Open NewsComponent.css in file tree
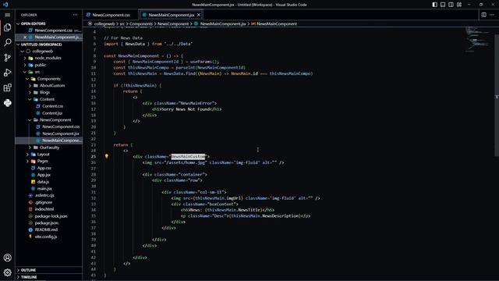This screenshot has width=499, height=281. click(61, 126)
